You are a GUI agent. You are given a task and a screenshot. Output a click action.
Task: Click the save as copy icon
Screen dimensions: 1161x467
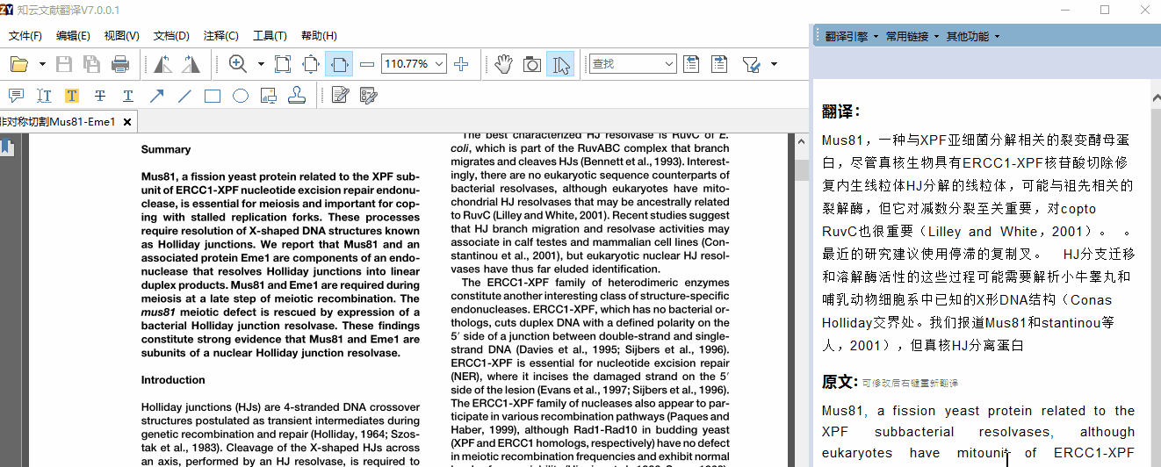coord(91,64)
